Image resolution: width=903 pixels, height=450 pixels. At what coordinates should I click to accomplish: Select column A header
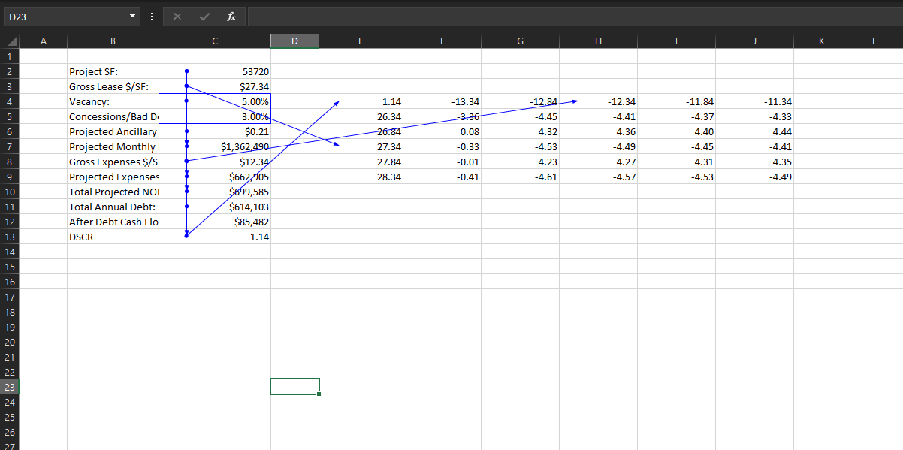point(43,41)
